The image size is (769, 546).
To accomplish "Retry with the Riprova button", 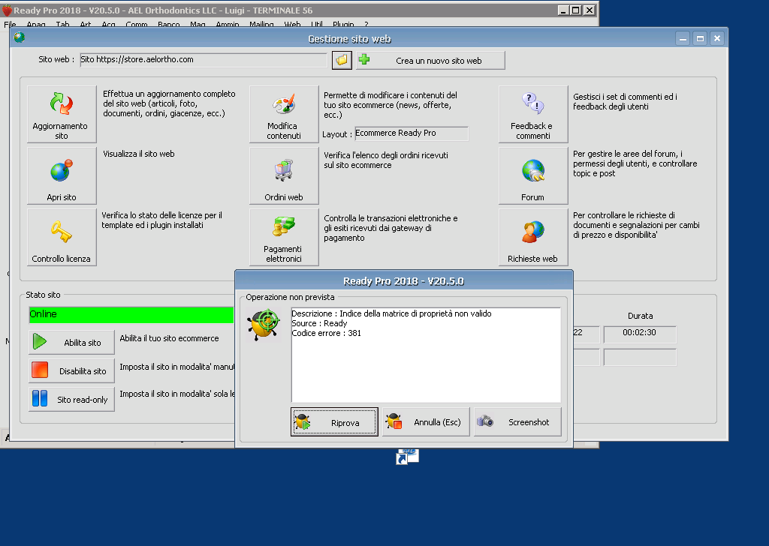I will 334,422.
